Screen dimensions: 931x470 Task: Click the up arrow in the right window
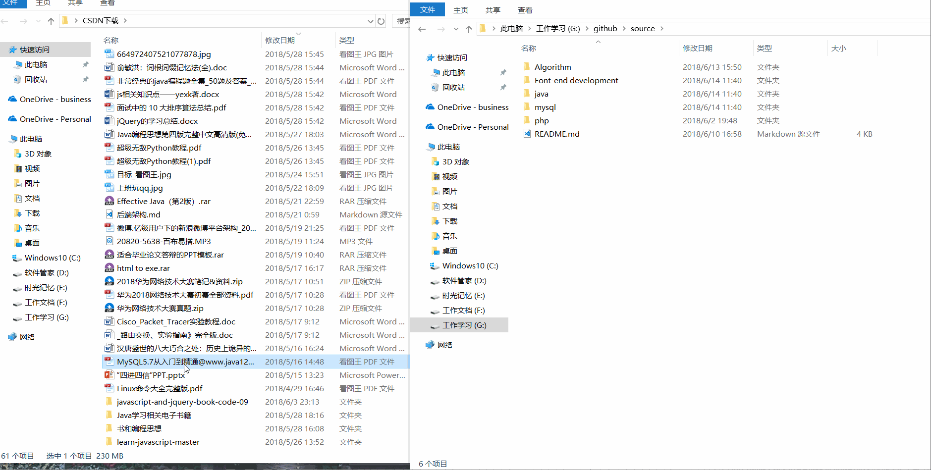[x=469, y=29]
